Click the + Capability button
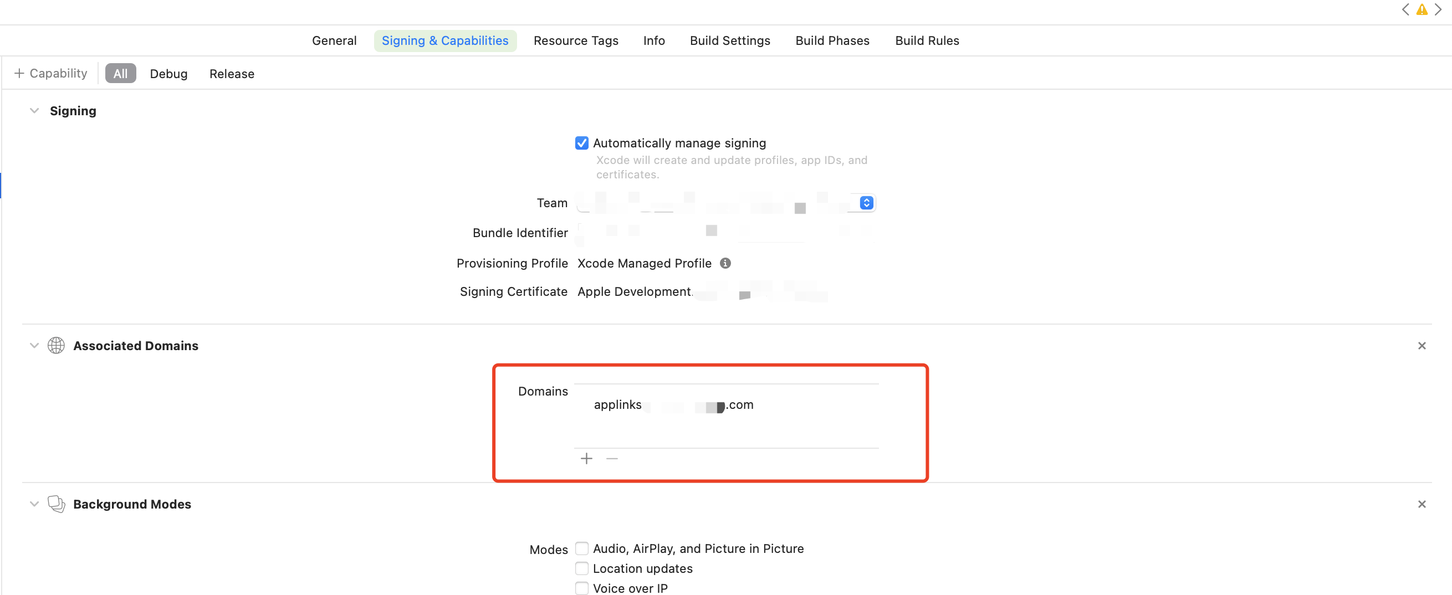 50,73
